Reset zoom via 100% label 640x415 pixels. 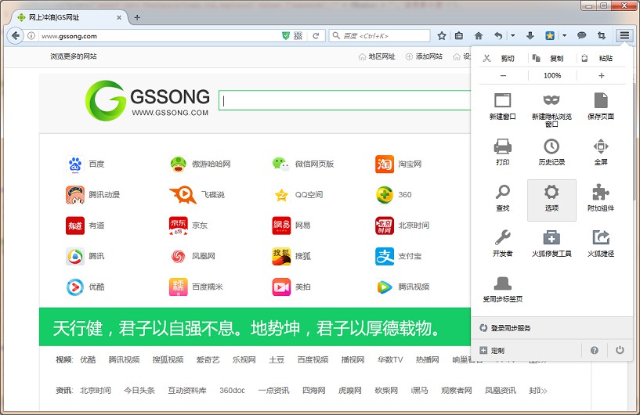point(552,75)
